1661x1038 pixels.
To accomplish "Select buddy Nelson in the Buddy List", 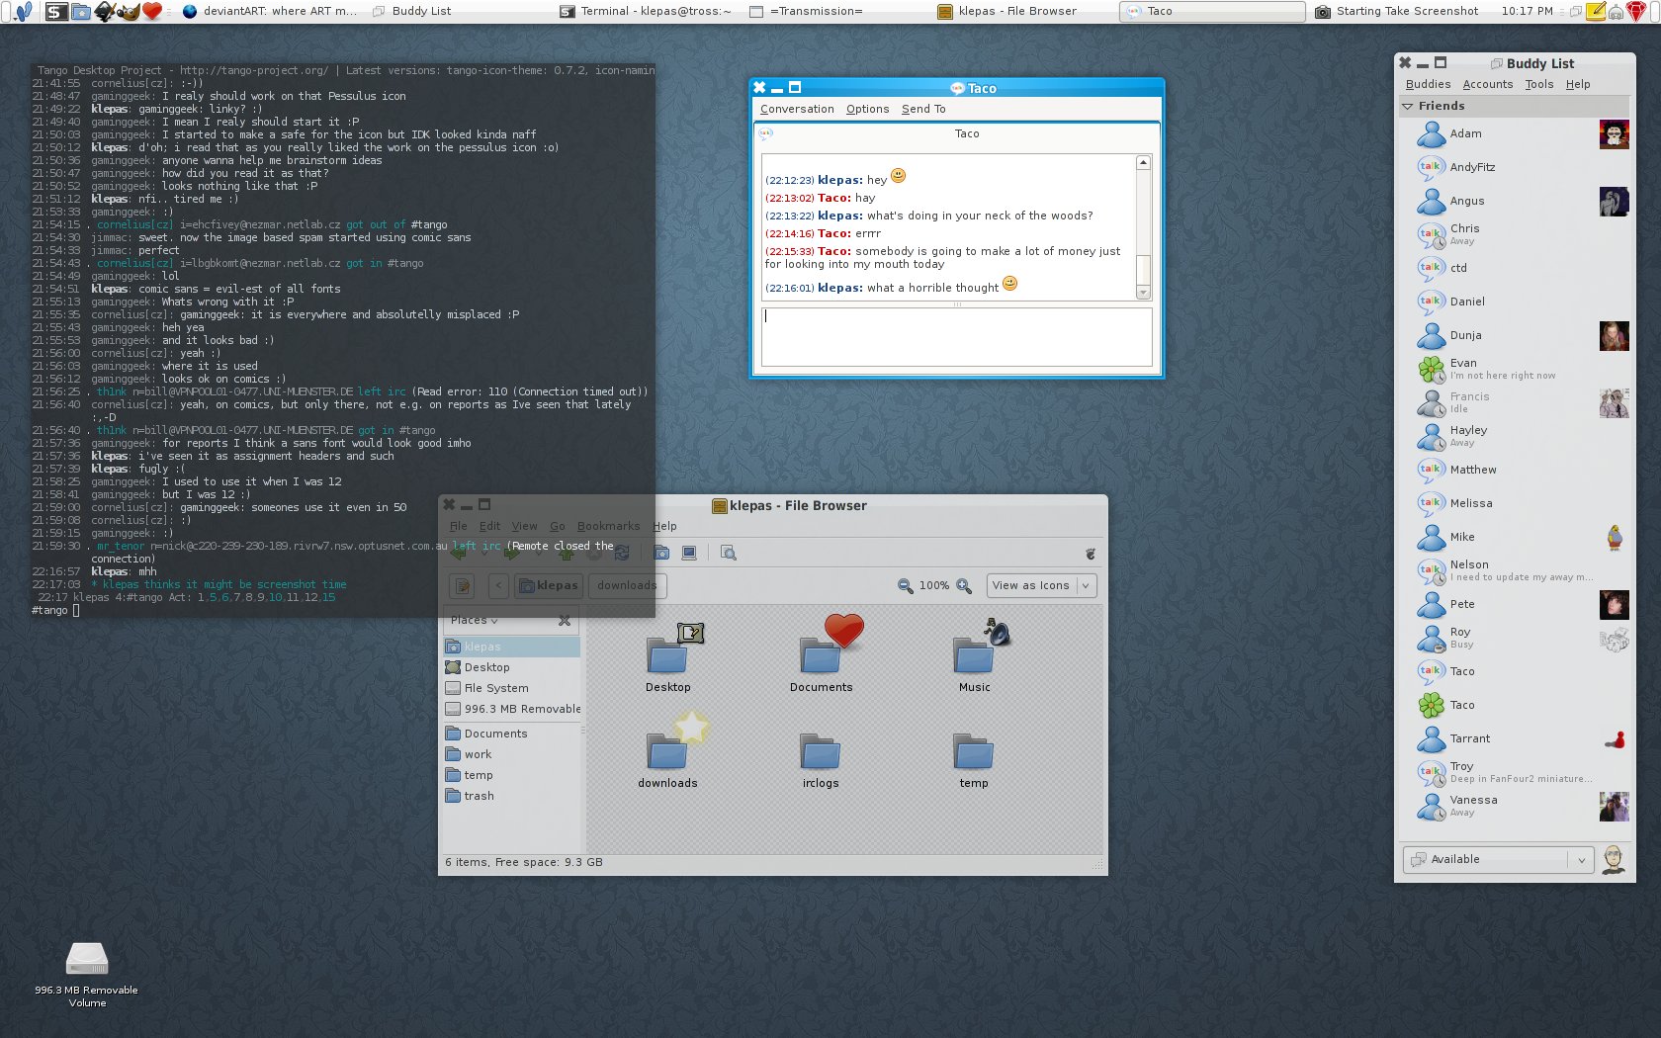I will (1515, 570).
